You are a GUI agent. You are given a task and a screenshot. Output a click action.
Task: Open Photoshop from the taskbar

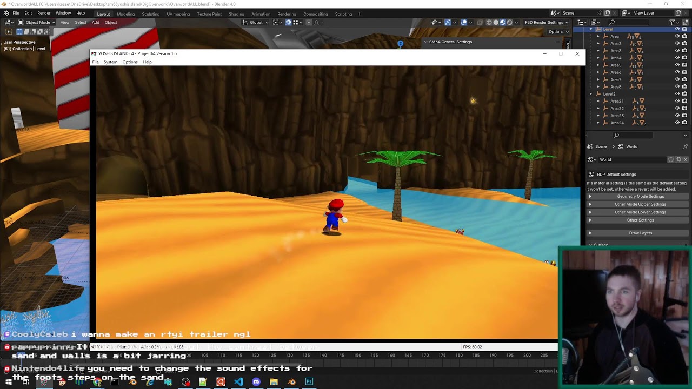coord(309,382)
